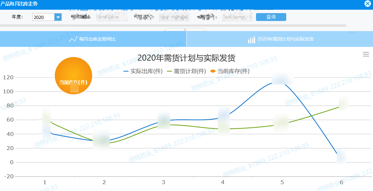Switch to the 2020年需货计划与实际发货 tab
The height and width of the screenshot is (191, 373).
tap(279, 39)
